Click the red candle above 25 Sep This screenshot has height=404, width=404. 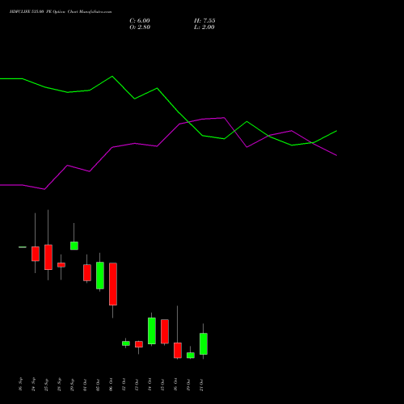point(48,257)
